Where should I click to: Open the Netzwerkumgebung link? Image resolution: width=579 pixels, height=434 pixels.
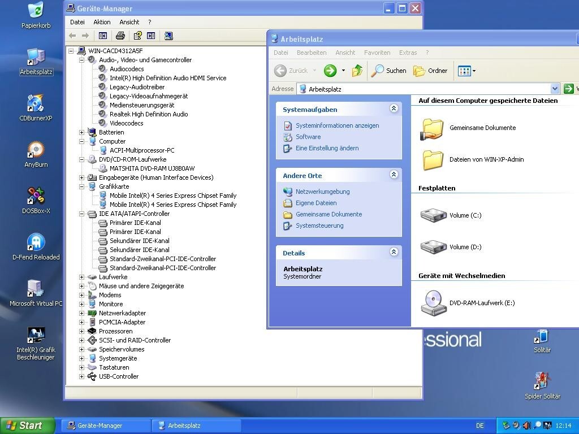[x=322, y=192]
